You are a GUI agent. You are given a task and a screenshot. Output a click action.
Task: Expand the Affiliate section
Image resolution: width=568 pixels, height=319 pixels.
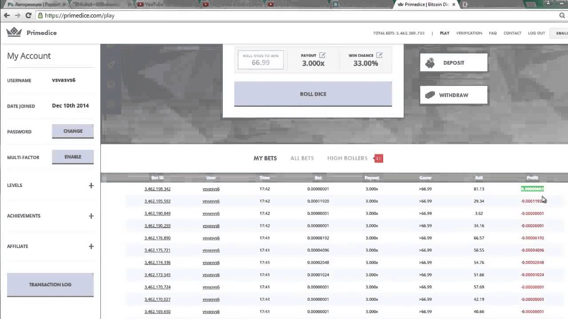(91, 246)
